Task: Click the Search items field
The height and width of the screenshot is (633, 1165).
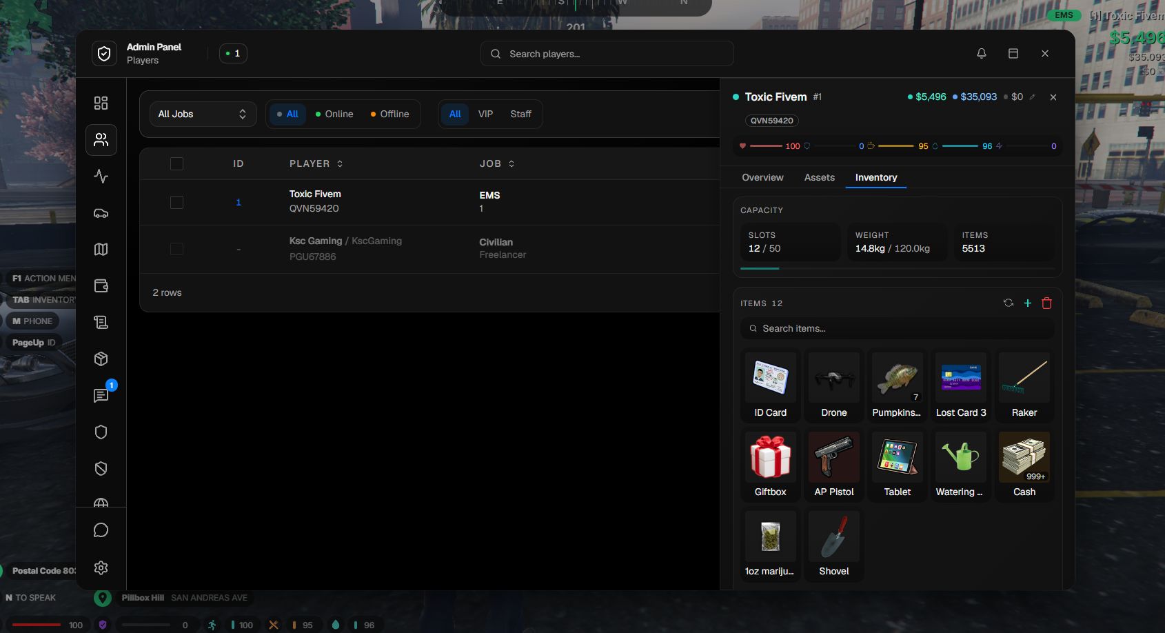Action: [x=897, y=328]
